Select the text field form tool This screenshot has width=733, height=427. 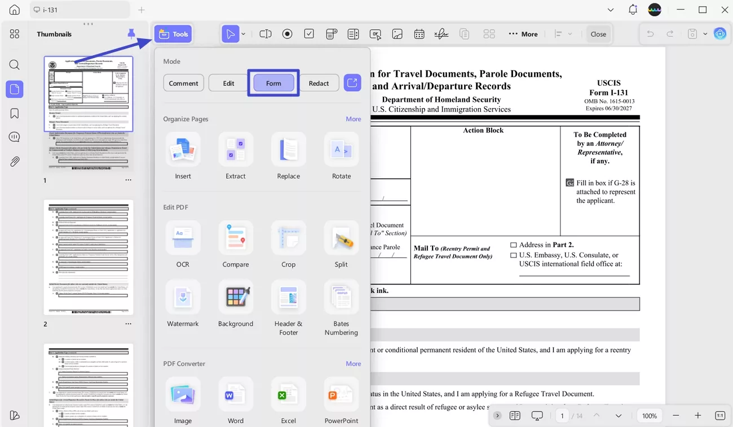click(265, 33)
